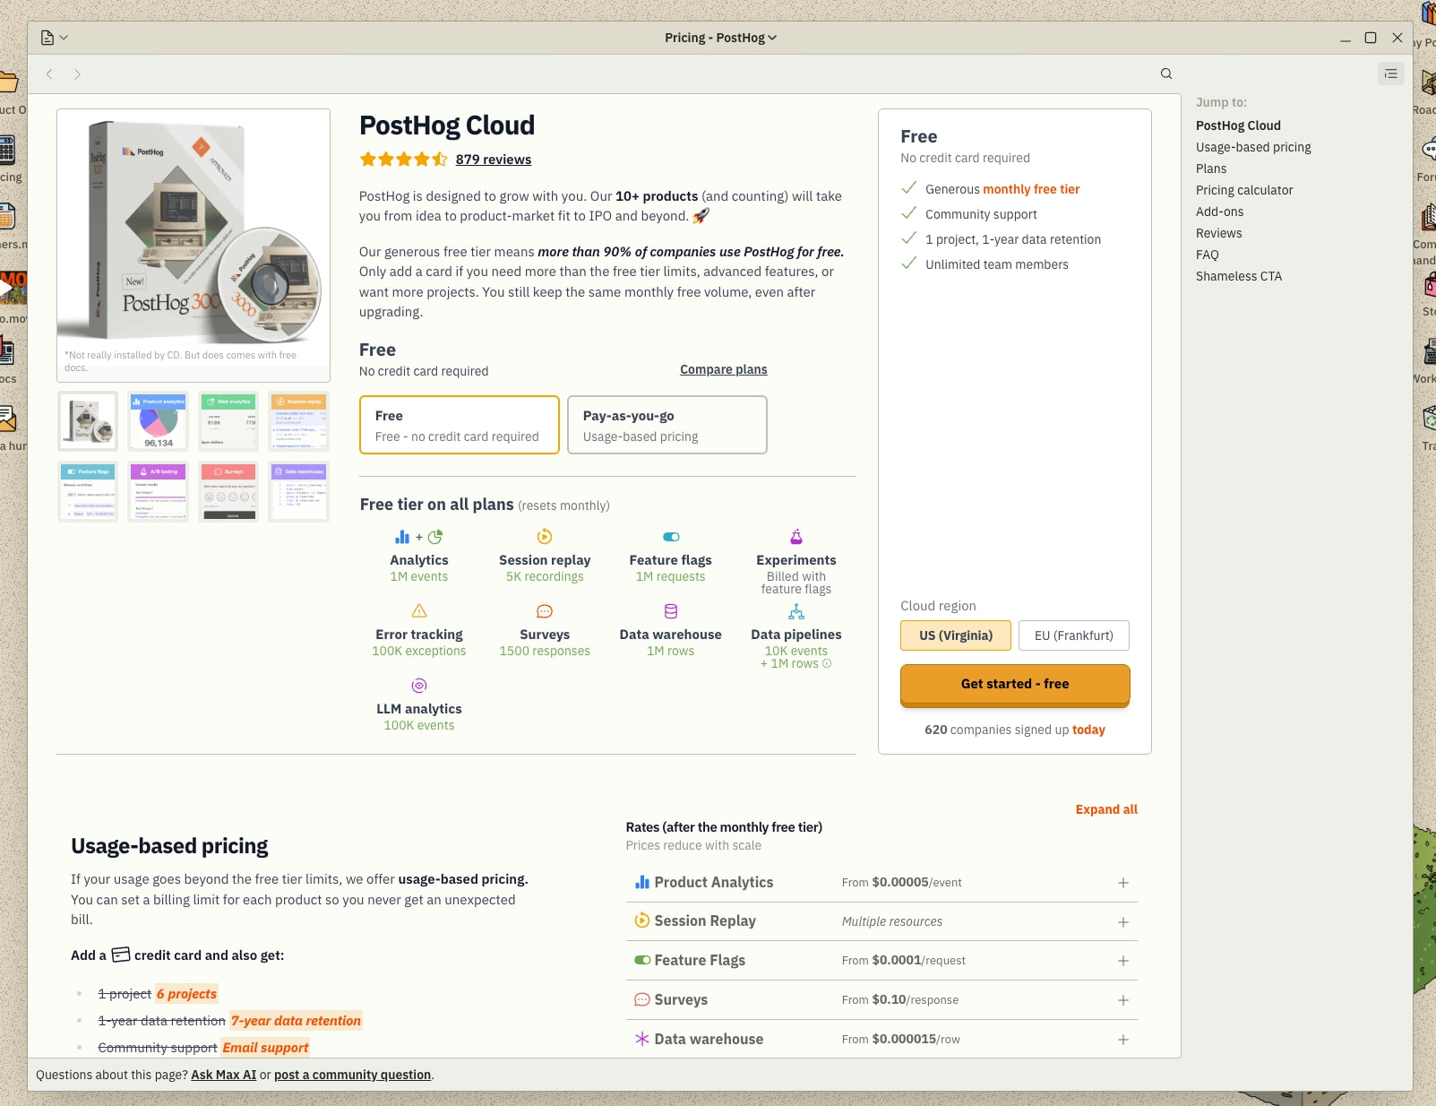Click the Data warehouse row asterisk icon
Screen dimensions: 1436x1106
[x=642, y=1039]
